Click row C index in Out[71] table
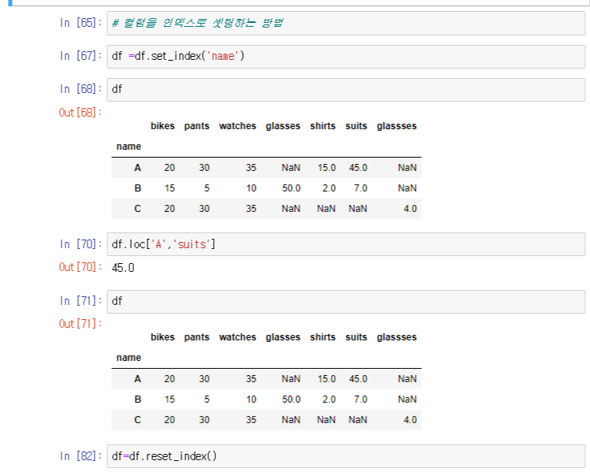 tap(138, 420)
